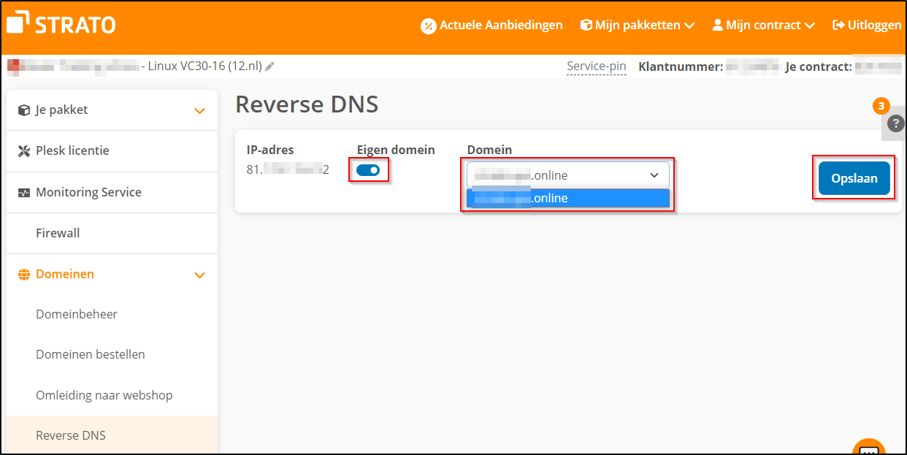Click the Mijn pakketten dropdown arrow
The width and height of the screenshot is (907, 455).
689,26
